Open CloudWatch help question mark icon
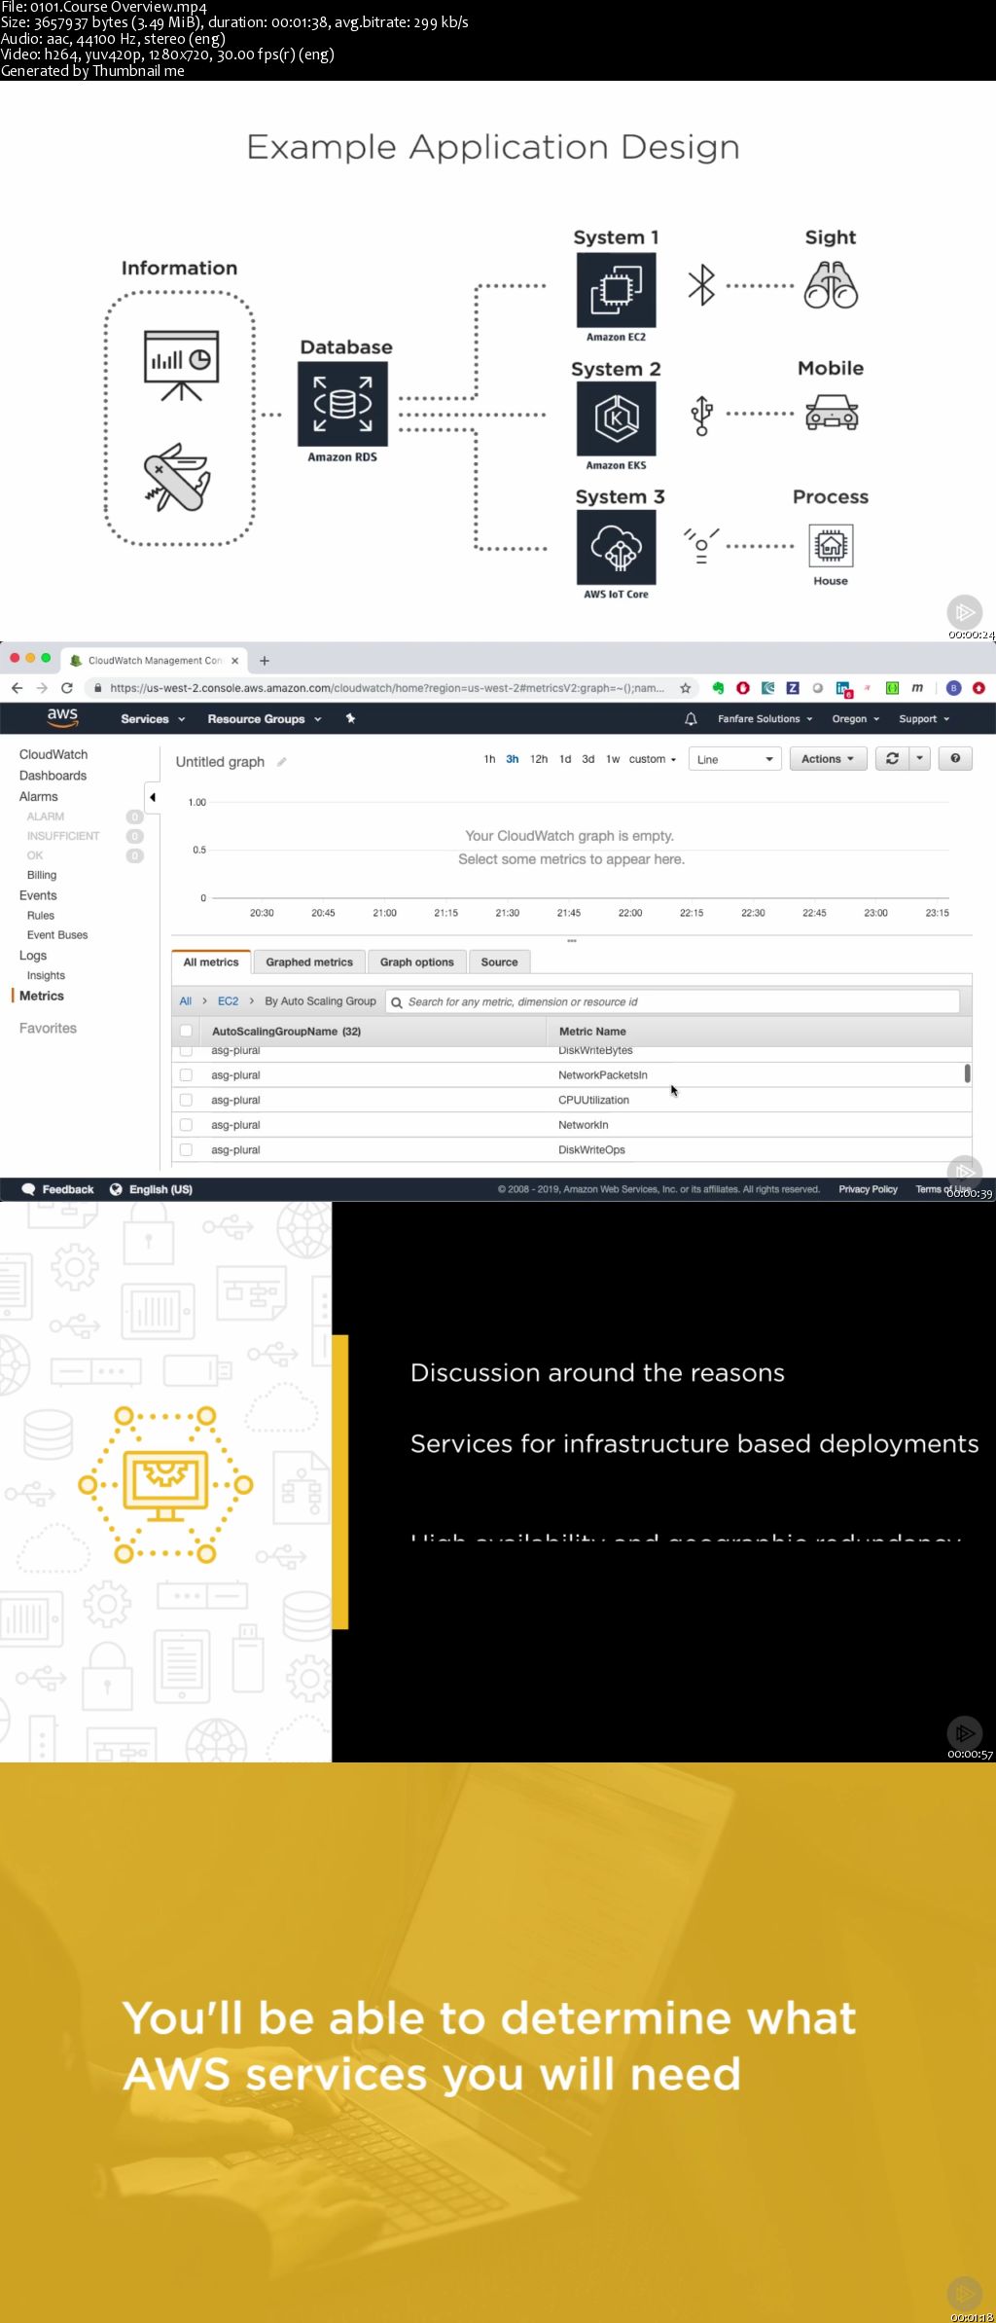The height and width of the screenshot is (2323, 996). click(955, 759)
